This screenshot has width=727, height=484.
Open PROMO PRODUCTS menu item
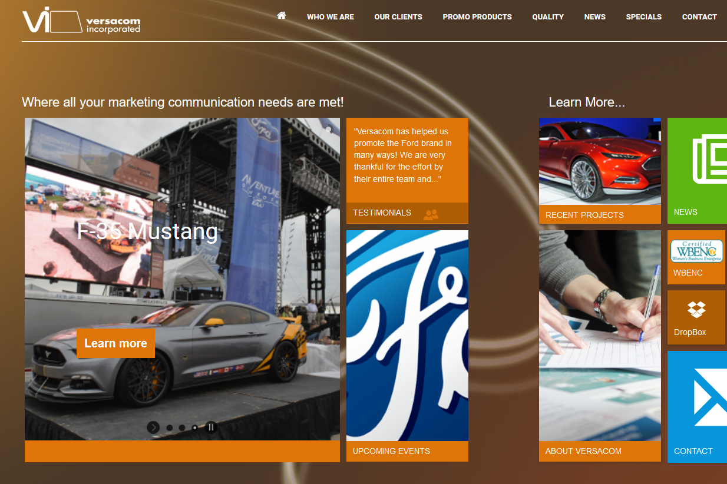(477, 17)
